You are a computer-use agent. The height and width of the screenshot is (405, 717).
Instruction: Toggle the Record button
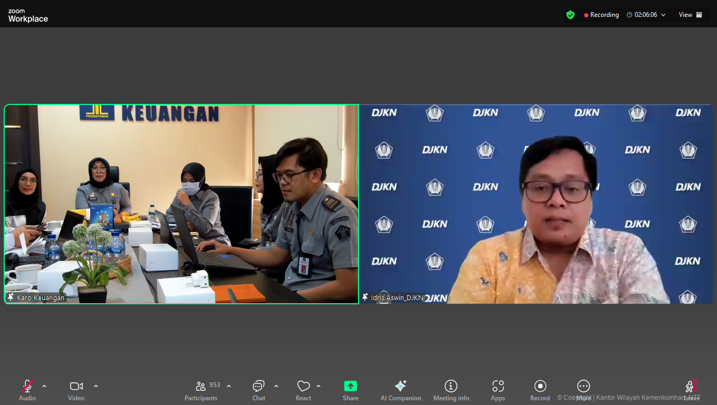point(540,387)
